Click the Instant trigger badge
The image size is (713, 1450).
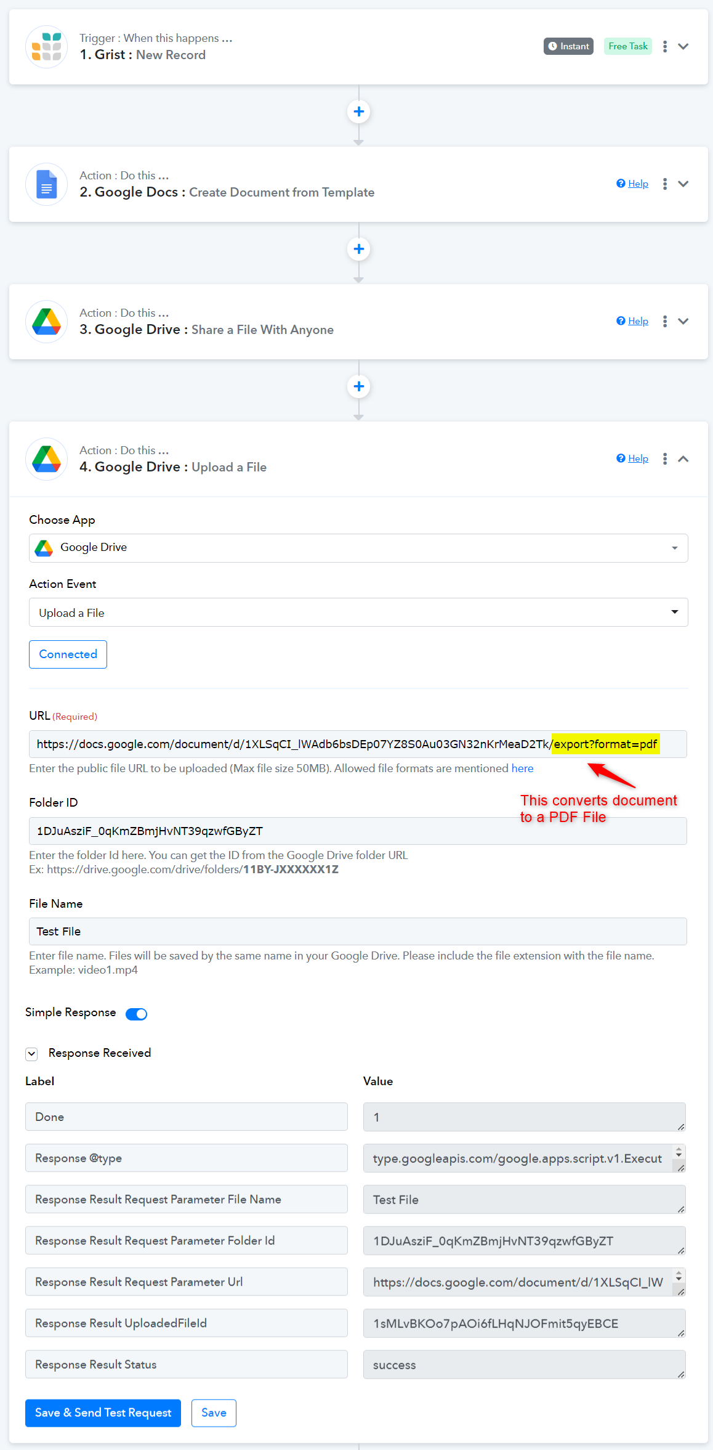[568, 46]
